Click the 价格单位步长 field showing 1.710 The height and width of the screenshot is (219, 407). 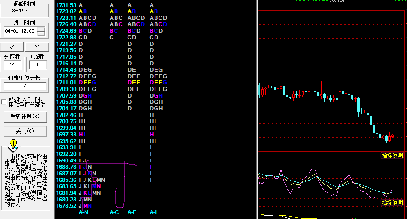[25, 86]
